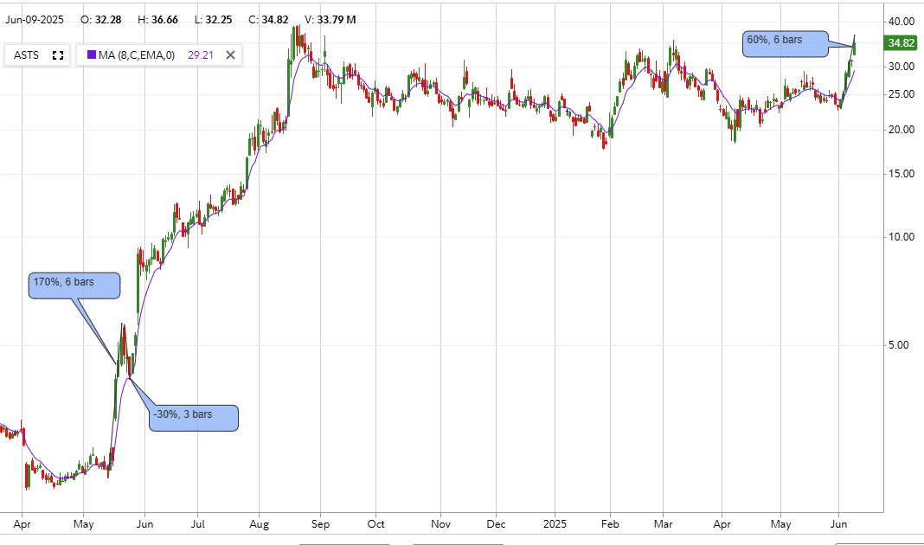
Task: Select the '-30%, 3 bars' annotation callout
Action: [x=194, y=418]
